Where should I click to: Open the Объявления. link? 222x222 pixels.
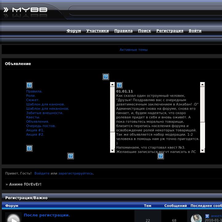pos(38,121)
